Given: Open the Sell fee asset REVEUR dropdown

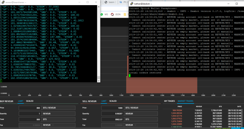Looking at the screenshot, I should coord(141,125).
